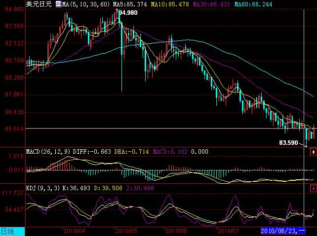
Task: Click the 2010/07 date axis label
Action: click(x=228, y=231)
